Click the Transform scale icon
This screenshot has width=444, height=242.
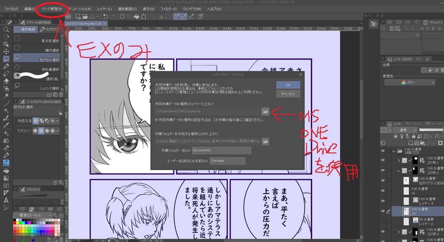coord(144,17)
